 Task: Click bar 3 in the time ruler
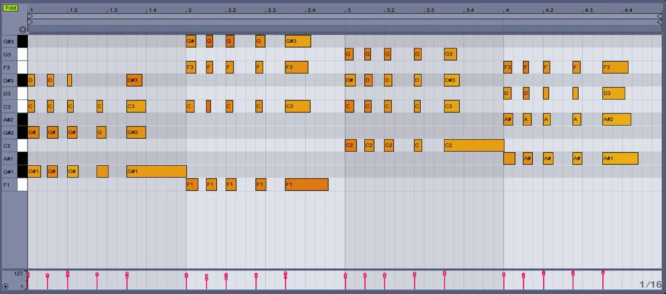coord(348,10)
